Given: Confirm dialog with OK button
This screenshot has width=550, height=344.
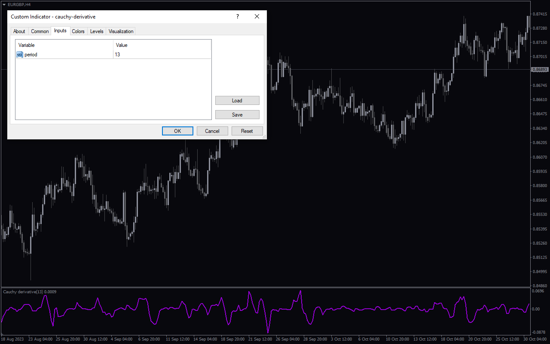Looking at the screenshot, I should point(177,131).
